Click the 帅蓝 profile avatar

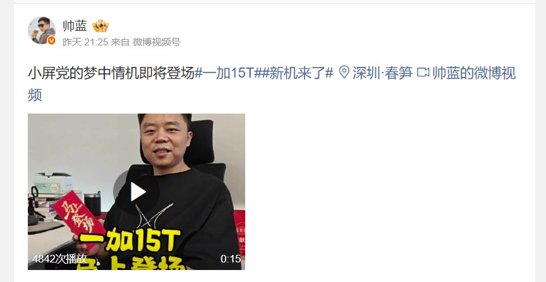click(42, 30)
